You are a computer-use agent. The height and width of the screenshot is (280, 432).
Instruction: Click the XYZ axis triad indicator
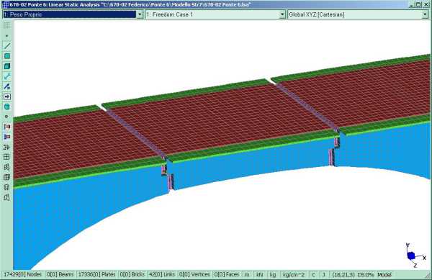click(415, 256)
